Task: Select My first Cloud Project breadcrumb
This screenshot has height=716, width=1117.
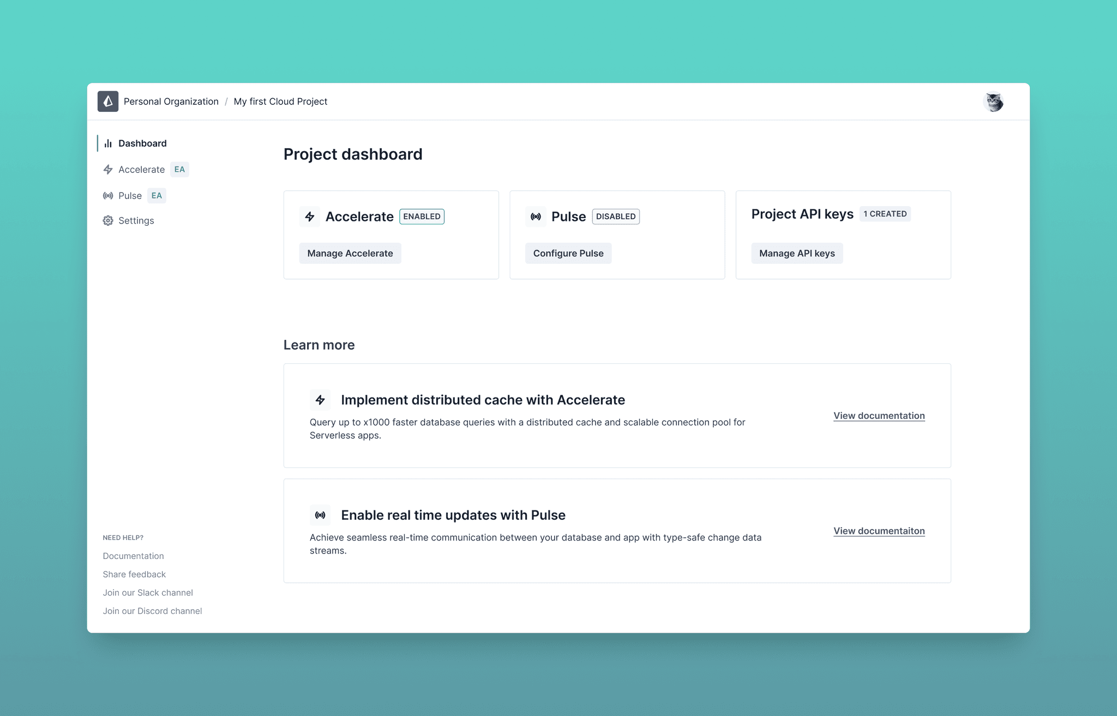Action: click(280, 101)
